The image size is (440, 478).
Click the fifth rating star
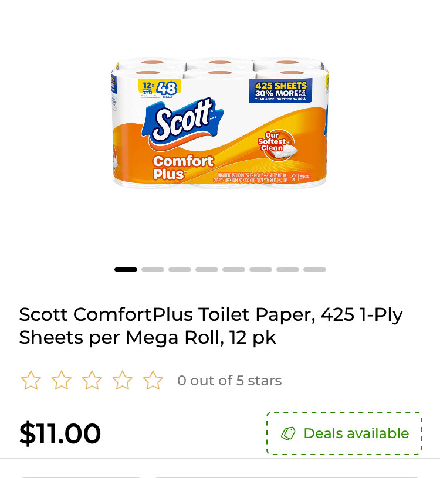tap(153, 380)
